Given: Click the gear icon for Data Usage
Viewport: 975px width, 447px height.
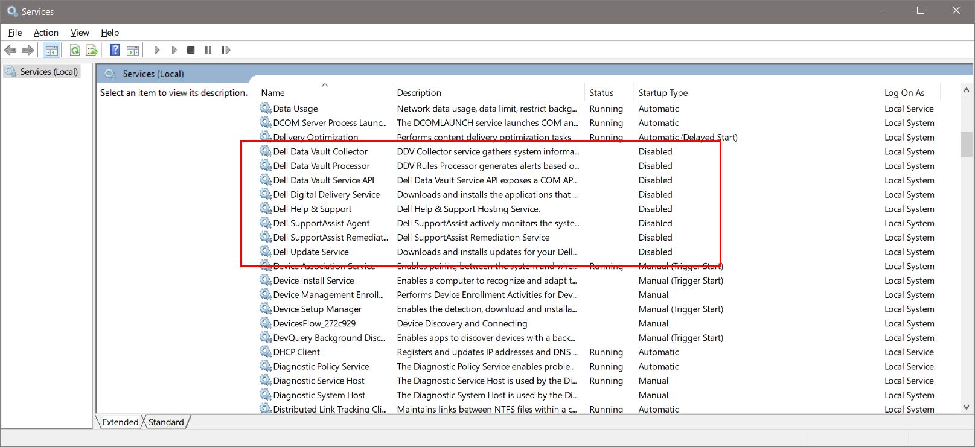Looking at the screenshot, I should (266, 109).
